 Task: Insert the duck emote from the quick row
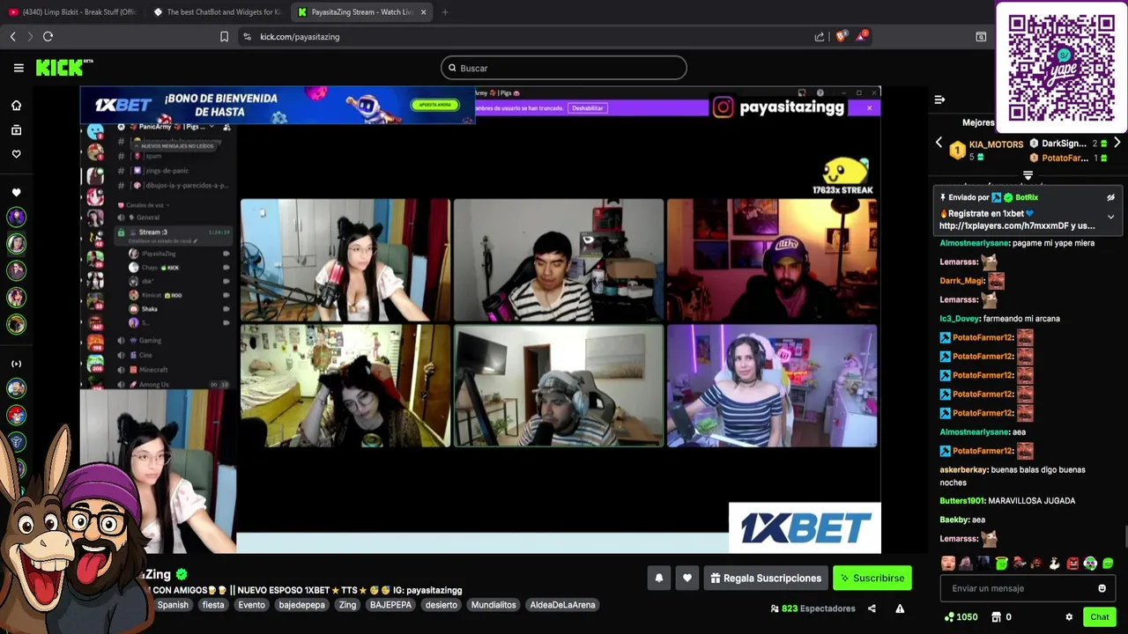click(1055, 564)
